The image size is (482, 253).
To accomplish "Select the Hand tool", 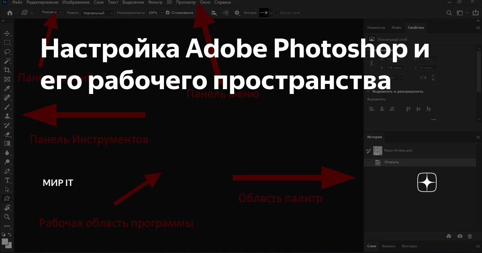I will pyautogui.click(x=7, y=208).
